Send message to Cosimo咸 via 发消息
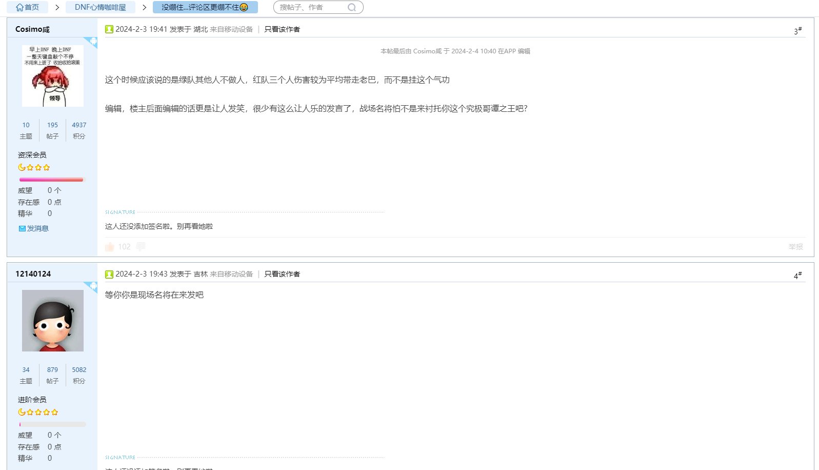 tap(37, 228)
